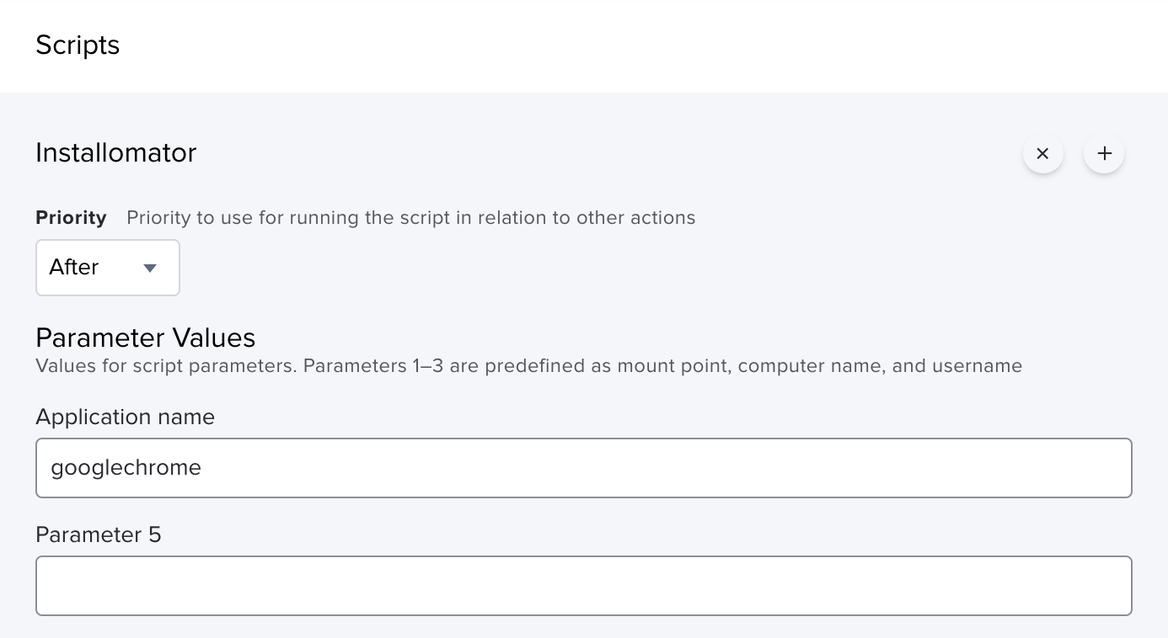The height and width of the screenshot is (638, 1168).
Task: Add another script with the plus icon
Action: point(1104,154)
